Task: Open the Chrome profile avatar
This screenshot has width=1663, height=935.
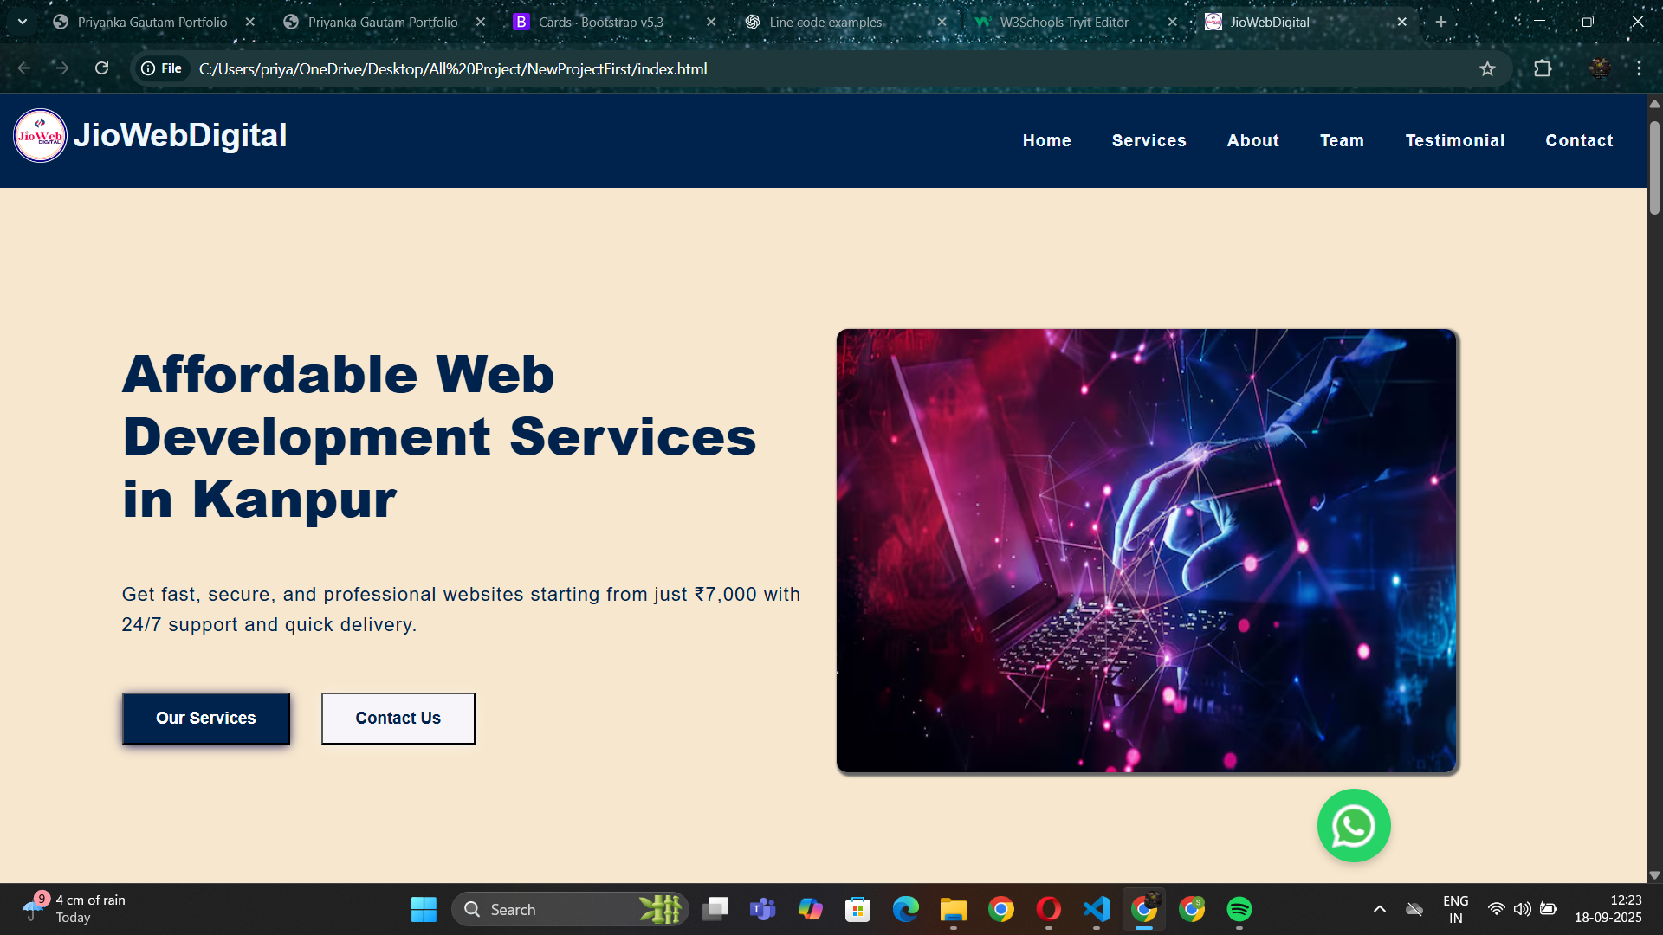Action: (x=1600, y=68)
